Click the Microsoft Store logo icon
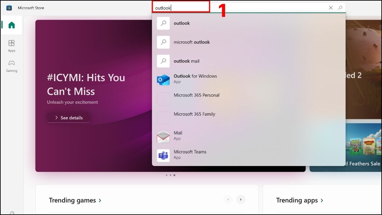Image resolution: width=382 pixels, height=215 pixels. pos(9,8)
